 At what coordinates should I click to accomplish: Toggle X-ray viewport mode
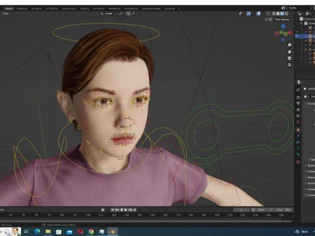point(268,14)
